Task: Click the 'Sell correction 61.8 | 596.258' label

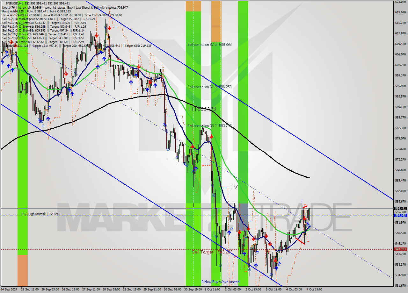Action: (x=209, y=87)
